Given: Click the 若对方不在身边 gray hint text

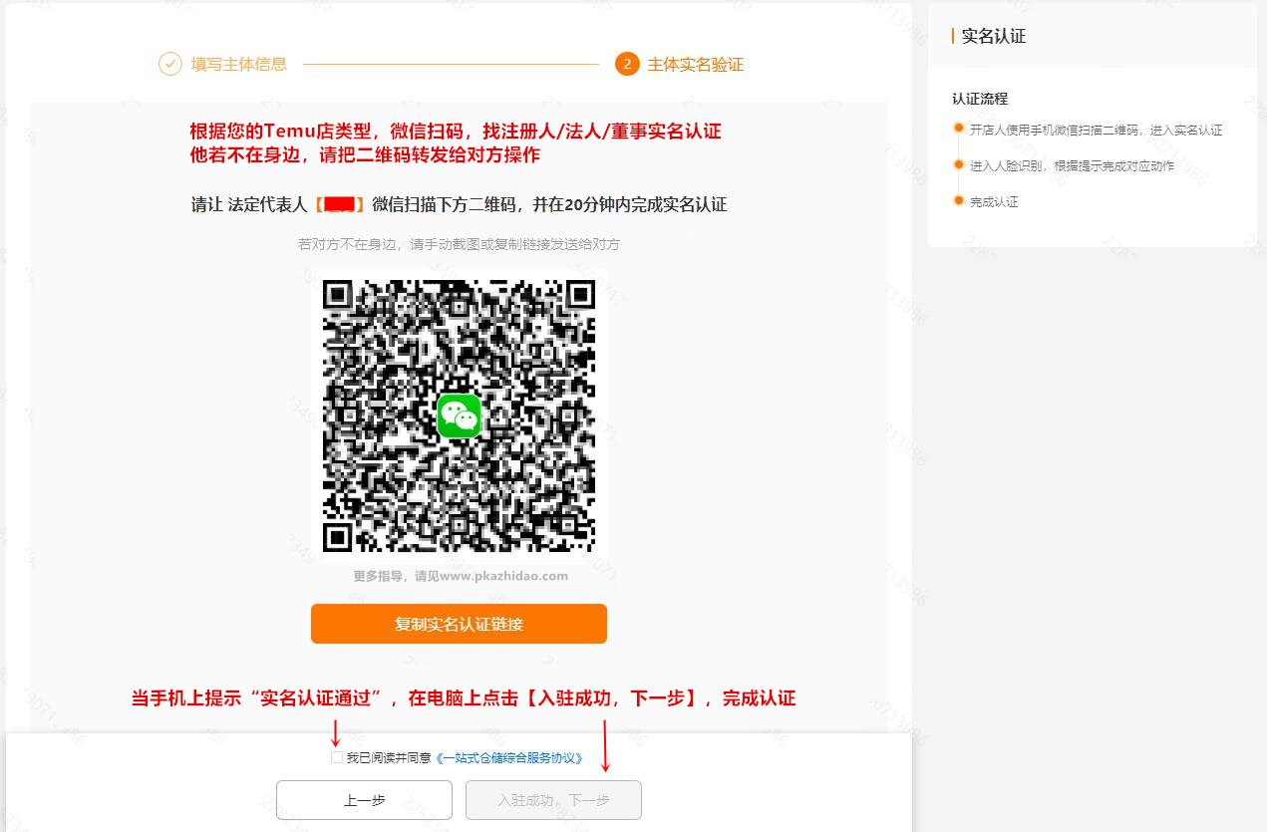Looking at the screenshot, I should point(459,243).
